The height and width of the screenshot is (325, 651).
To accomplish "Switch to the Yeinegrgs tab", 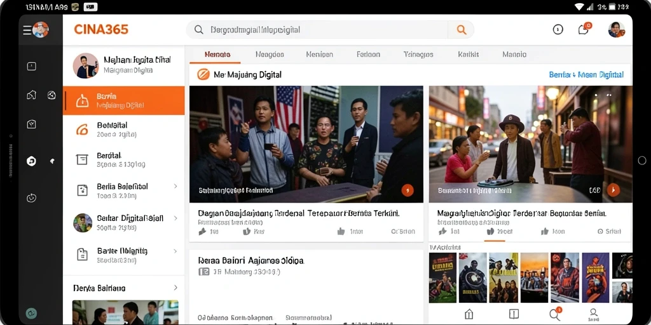I will [418, 55].
